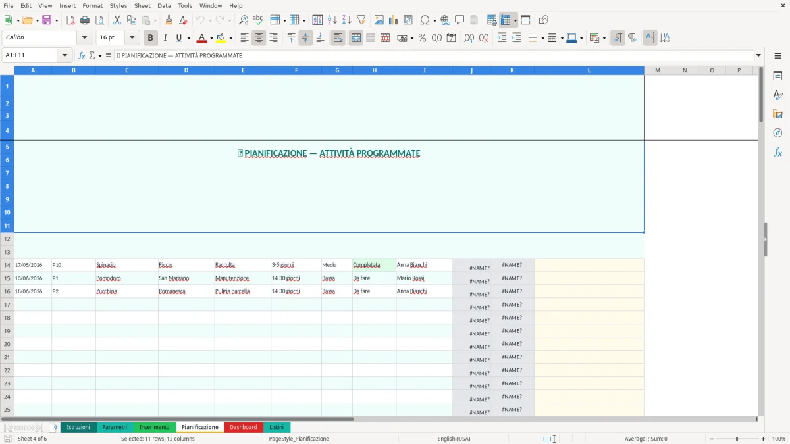Click the Clone Formatting paintbrush icon

click(x=169, y=20)
